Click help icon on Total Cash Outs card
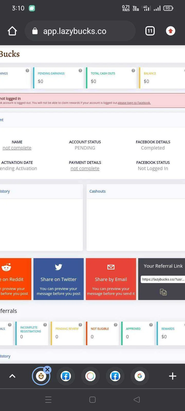The image size is (185, 411). tap(133, 70)
